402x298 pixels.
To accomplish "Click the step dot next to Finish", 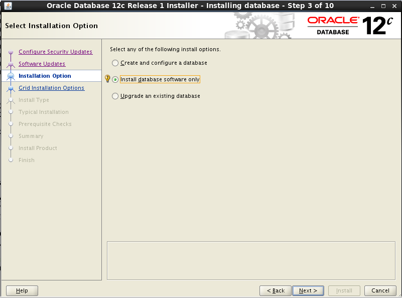I will [11, 160].
